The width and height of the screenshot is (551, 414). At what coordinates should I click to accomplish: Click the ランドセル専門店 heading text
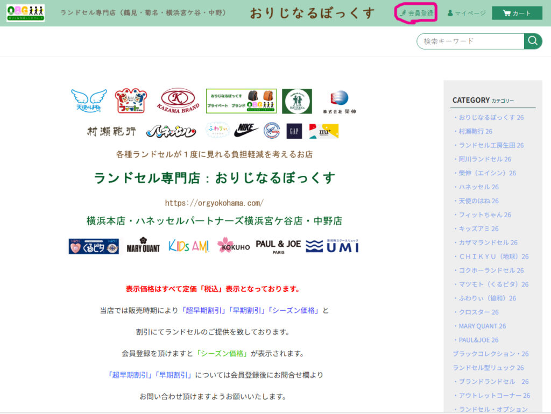coord(214,178)
